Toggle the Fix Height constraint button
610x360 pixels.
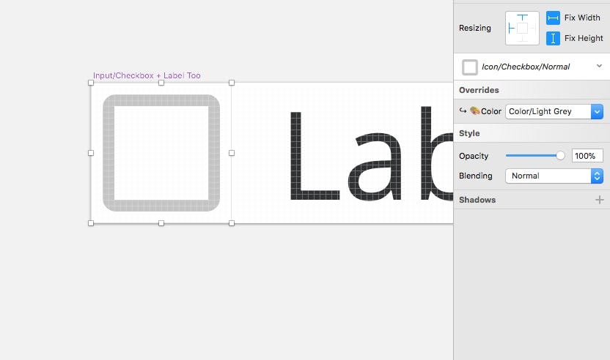coord(553,39)
